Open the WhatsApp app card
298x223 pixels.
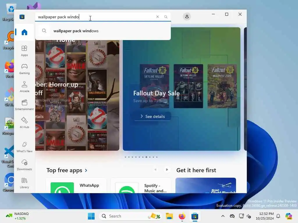pos(76,186)
